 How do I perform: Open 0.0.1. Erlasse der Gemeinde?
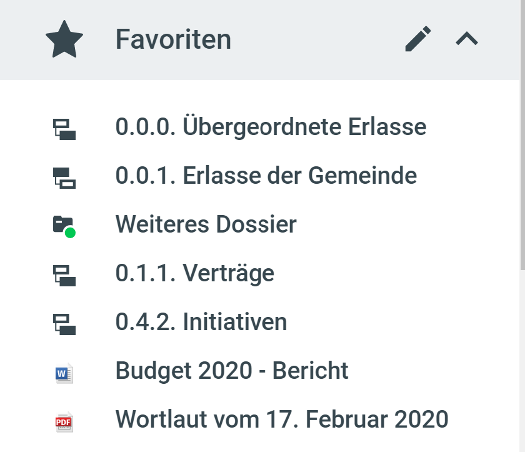(266, 176)
